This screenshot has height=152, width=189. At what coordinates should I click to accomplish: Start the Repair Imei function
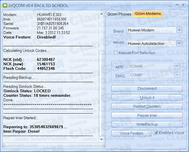point(147,116)
